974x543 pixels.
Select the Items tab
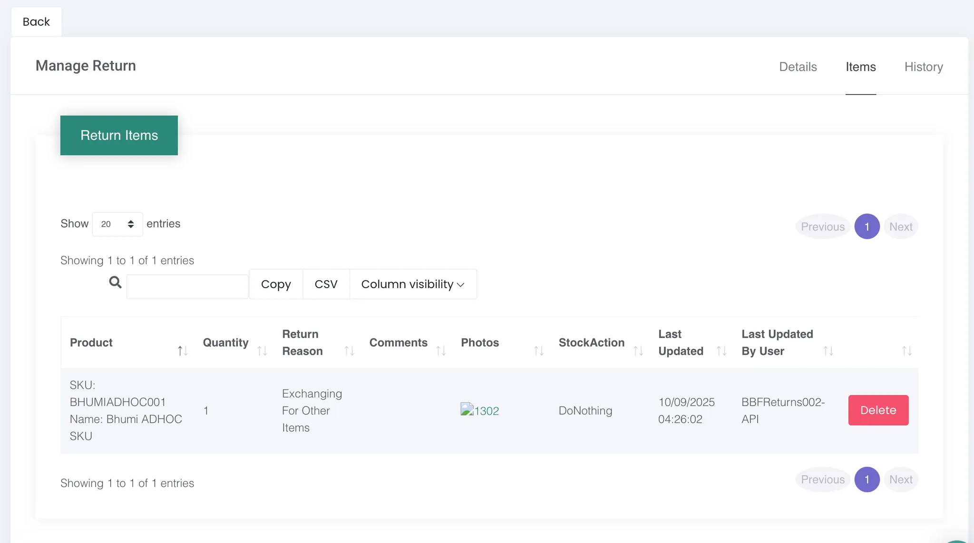pos(860,67)
